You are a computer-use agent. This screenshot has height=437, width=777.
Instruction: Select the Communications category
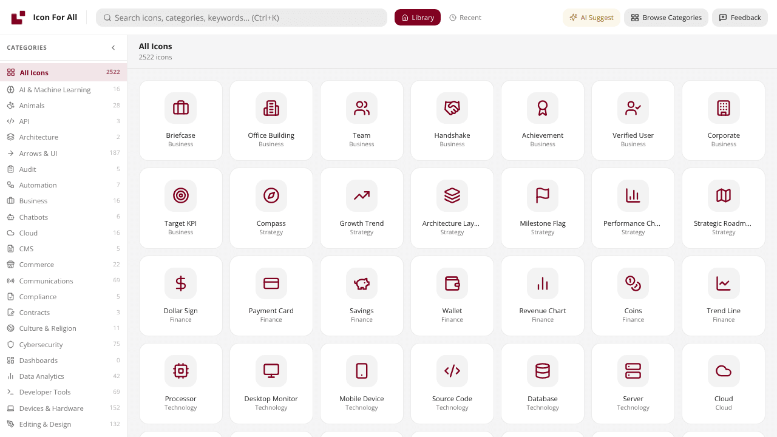click(x=63, y=280)
